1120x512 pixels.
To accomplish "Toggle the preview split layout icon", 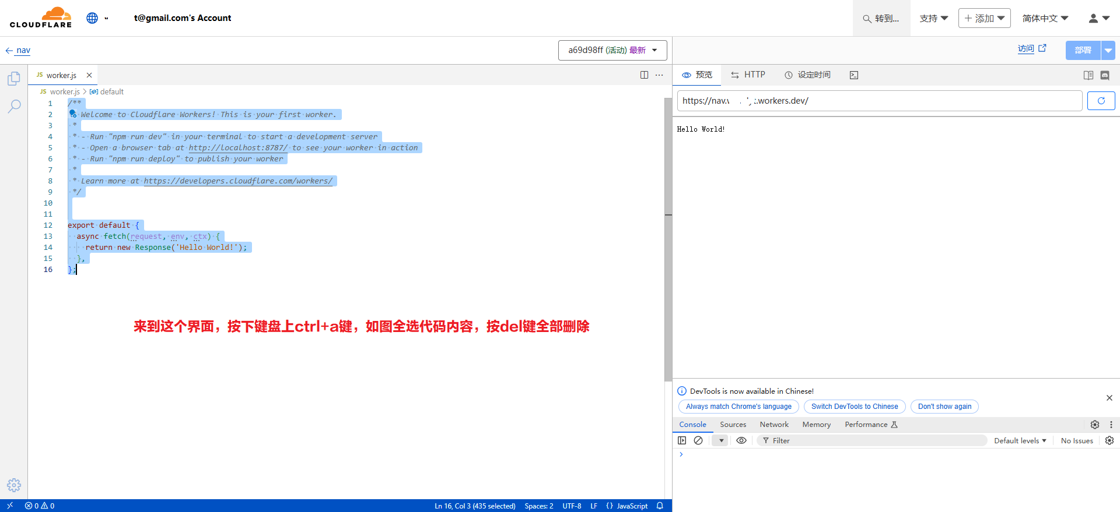I will point(1088,75).
